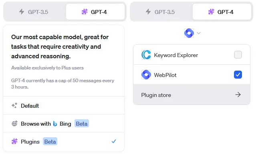Click the Keyword Explorer label
The image size is (256, 154).
coord(176,55)
